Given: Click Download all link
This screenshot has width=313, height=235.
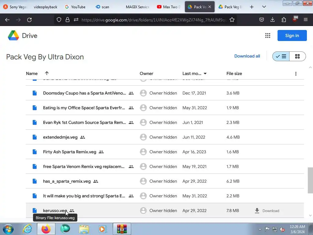Looking at the screenshot, I should tap(247, 56).
